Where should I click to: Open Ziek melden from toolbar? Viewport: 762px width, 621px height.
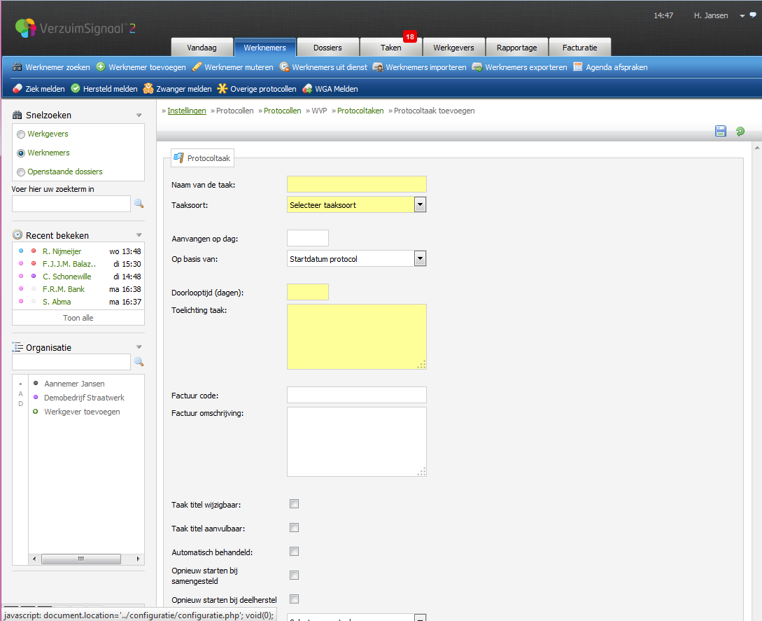click(x=39, y=89)
